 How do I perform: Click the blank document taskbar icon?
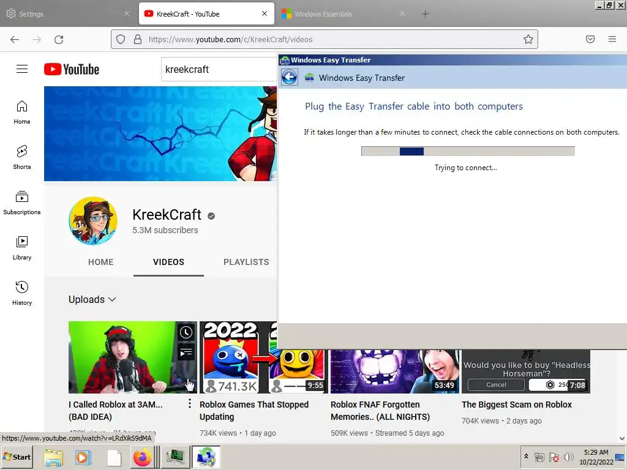(x=114, y=457)
